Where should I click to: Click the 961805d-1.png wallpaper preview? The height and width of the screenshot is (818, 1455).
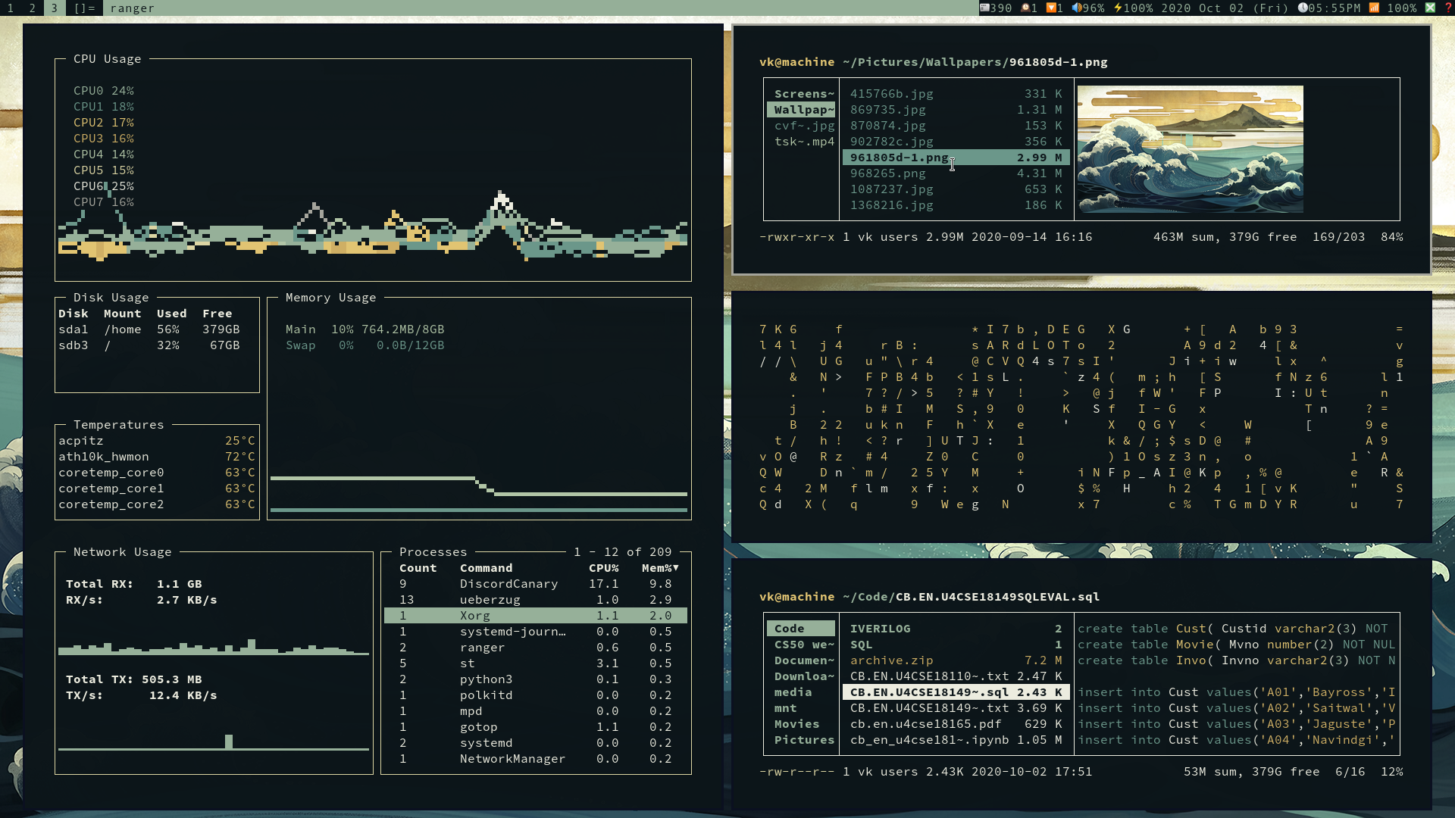point(1190,148)
